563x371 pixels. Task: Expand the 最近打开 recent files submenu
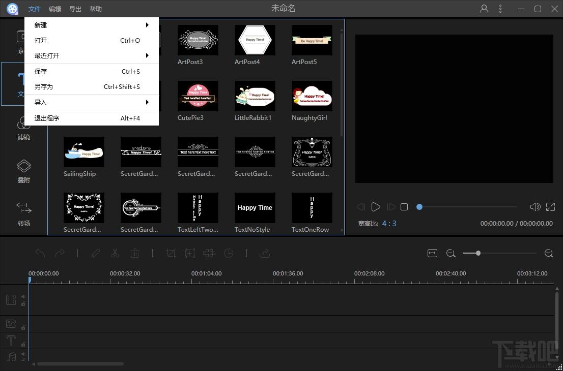point(92,55)
